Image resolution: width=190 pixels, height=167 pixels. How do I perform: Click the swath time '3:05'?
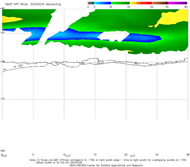tap(4, 156)
